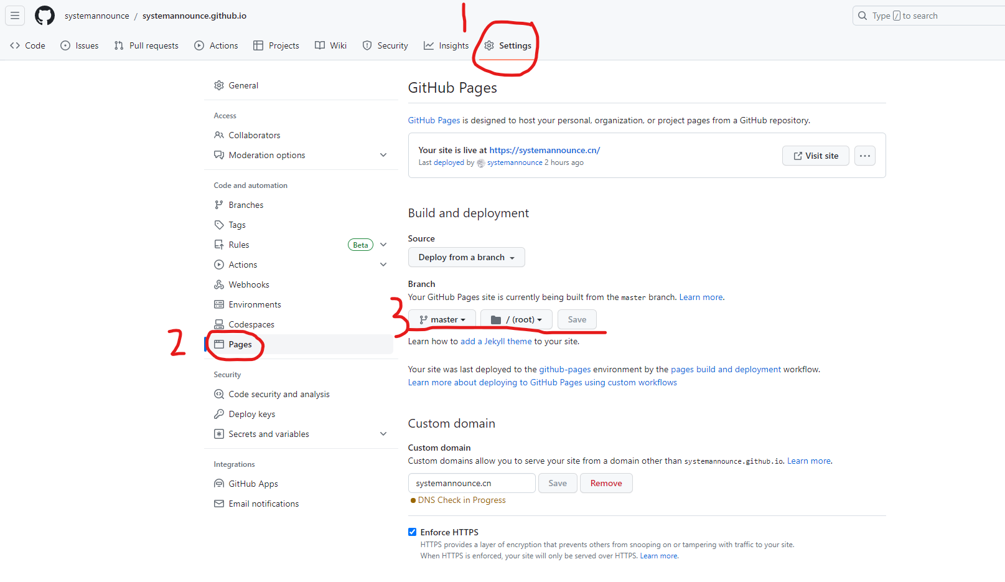The width and height of the screenshot is (1005, 582).
Task: Open Code security and analysis
Action: [301, 394]
